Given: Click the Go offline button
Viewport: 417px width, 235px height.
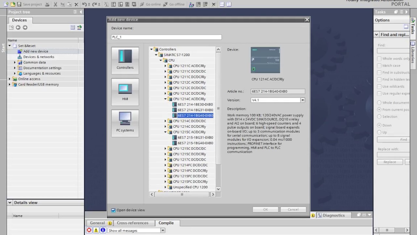Looking at the screenshot, I should tap(174, 4).
